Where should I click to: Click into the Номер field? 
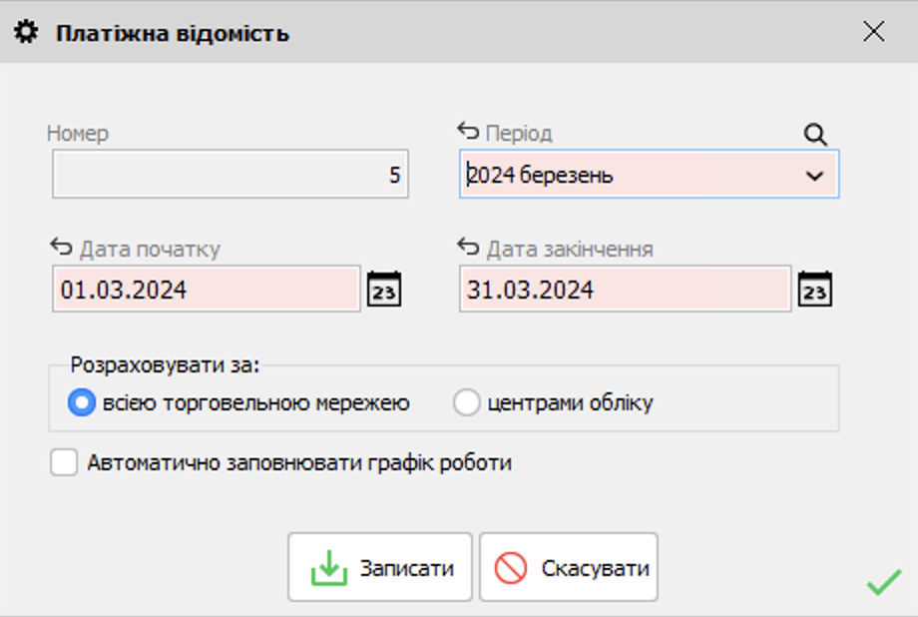(x=229, y=175)
